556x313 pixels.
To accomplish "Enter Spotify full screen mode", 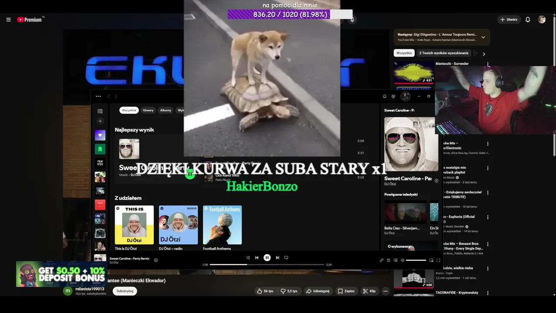I will (438, 260).
